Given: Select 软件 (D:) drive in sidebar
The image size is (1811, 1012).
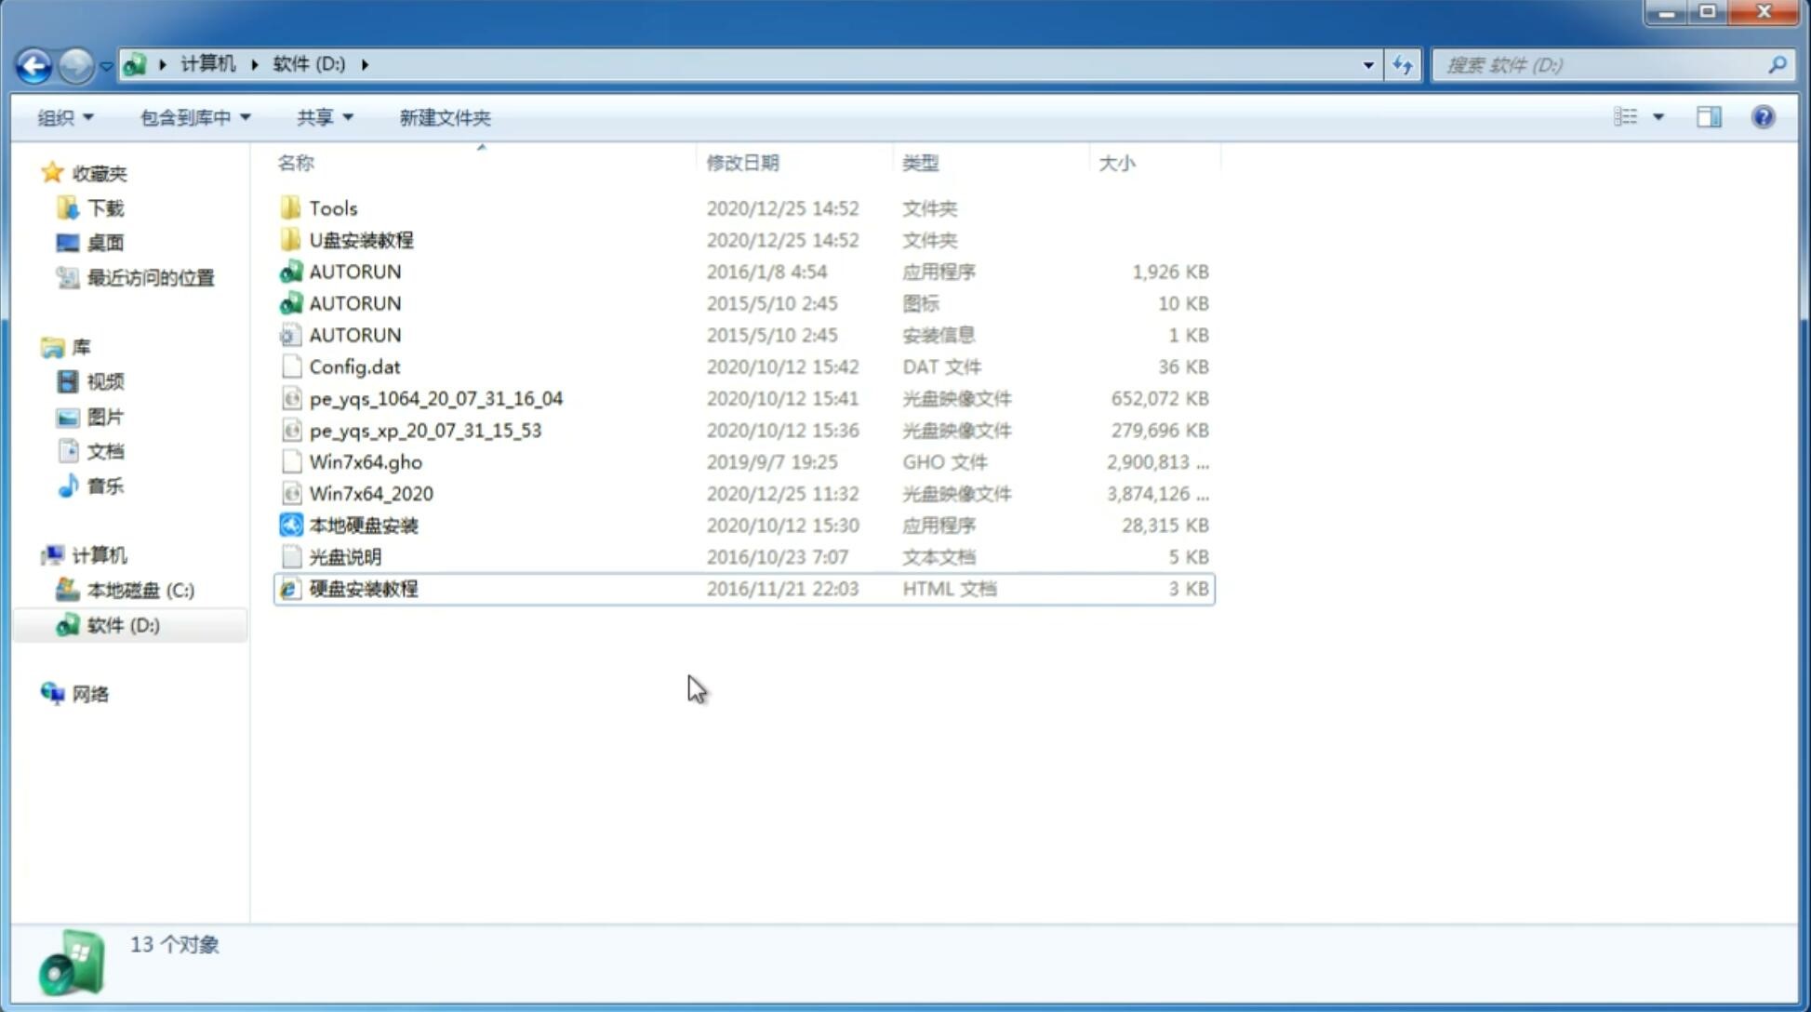Looking at the screenshot, I should coord(122,624).
